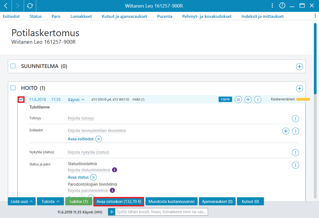Screen dimensions: 319x218
Task: Click the plus icon on SUUNNITELMA row
Action: (x=299, y=66)
